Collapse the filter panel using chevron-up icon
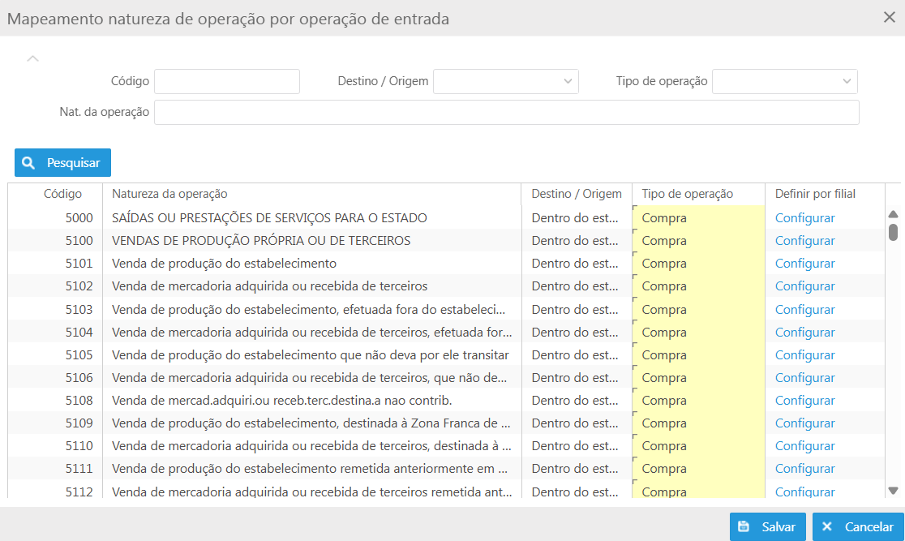905x541 pixels. click(33, 58)
